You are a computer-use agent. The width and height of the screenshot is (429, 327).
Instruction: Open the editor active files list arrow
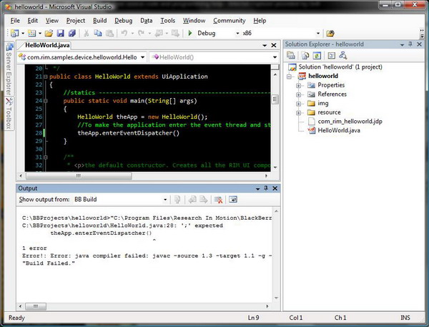click(265, 46)
